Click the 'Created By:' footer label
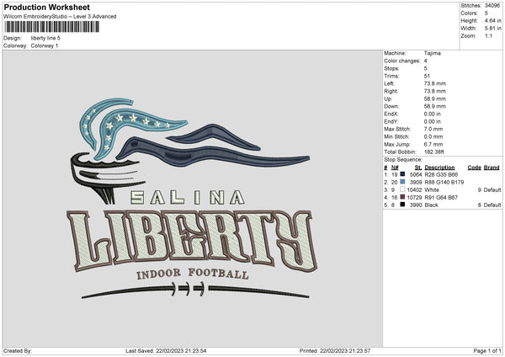Viewport: 505px width, 357px height. coord(18,350)
